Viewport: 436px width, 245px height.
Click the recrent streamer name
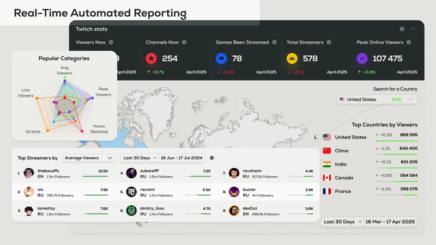point(147,189)
